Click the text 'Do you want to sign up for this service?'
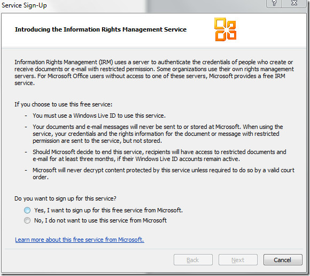This screenshot has height=276, width=310. pyautogui.click(x=65, y=198)
